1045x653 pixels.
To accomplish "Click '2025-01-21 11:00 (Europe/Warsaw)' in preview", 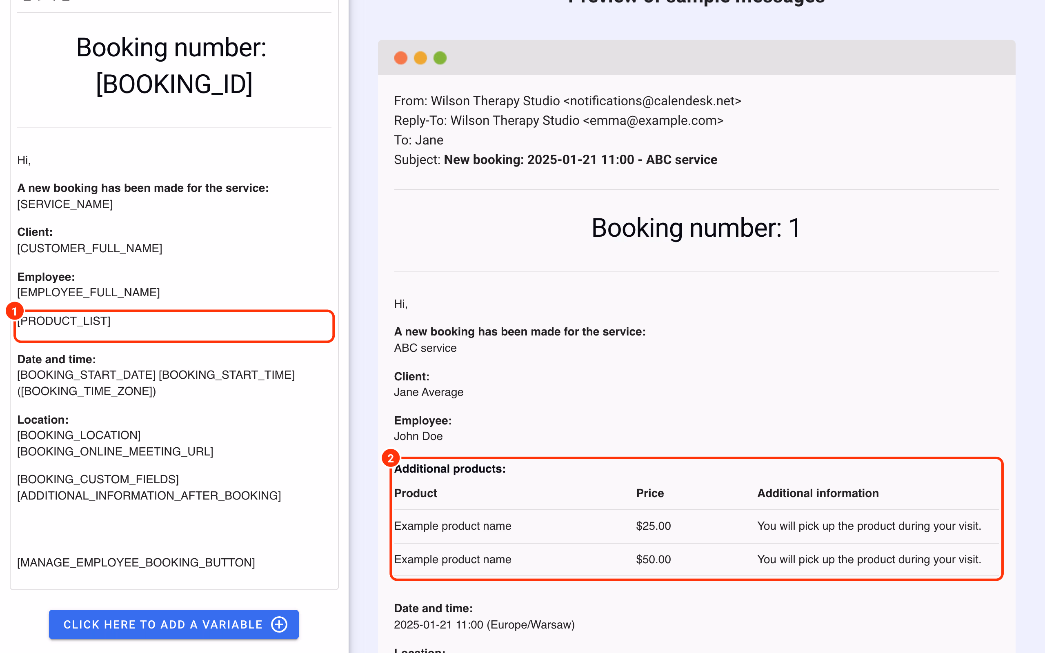I will pyautogui.click(x=484, y=625).
